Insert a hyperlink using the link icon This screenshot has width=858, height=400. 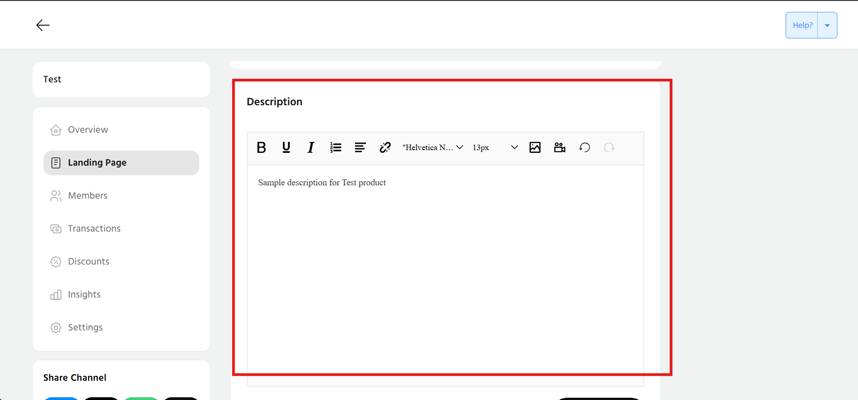click(x=385, y=147)
